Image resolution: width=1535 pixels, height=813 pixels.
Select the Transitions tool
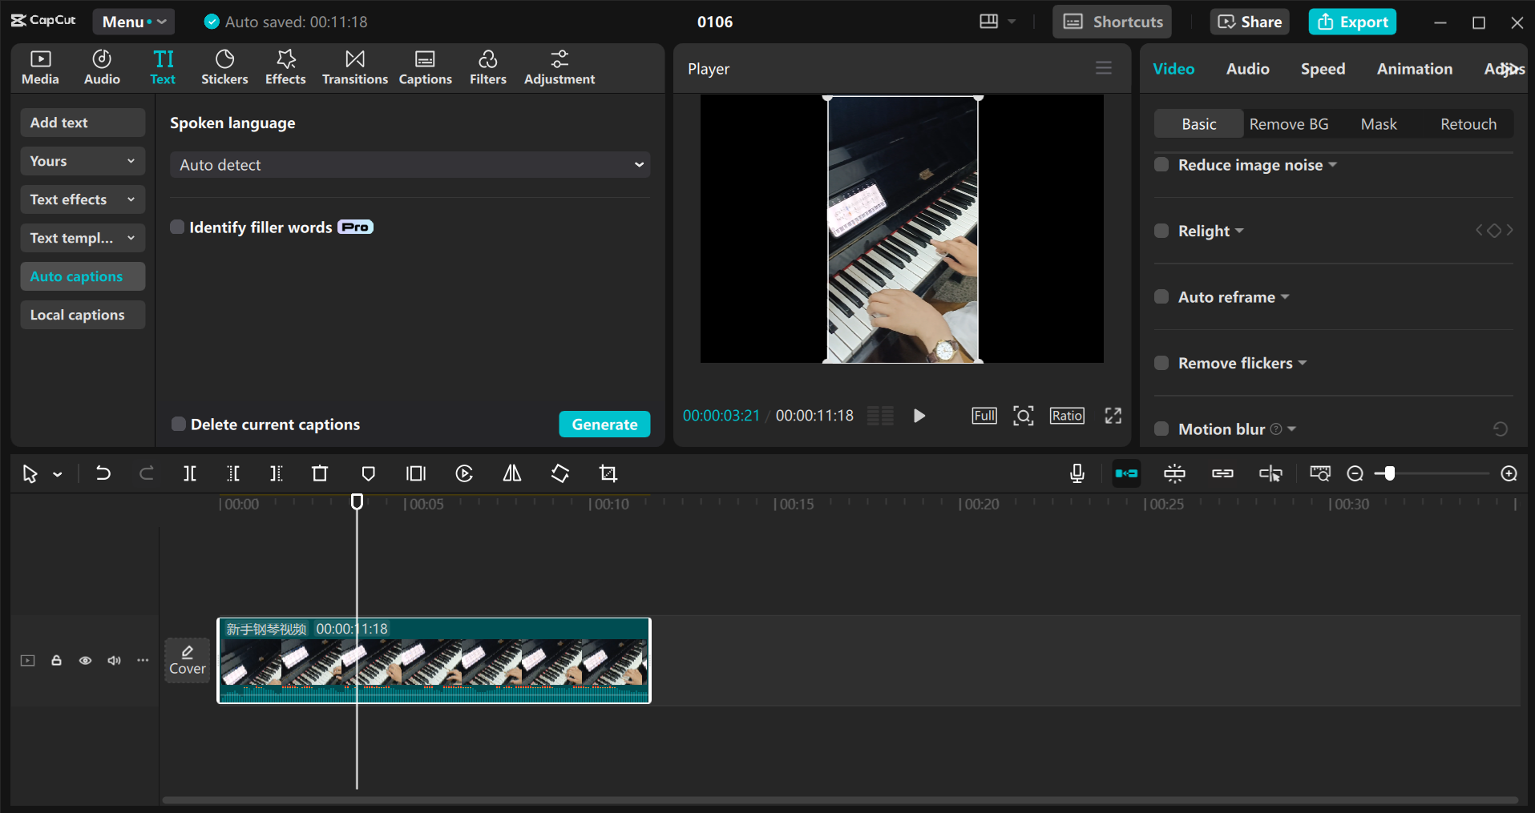[354, 67]
